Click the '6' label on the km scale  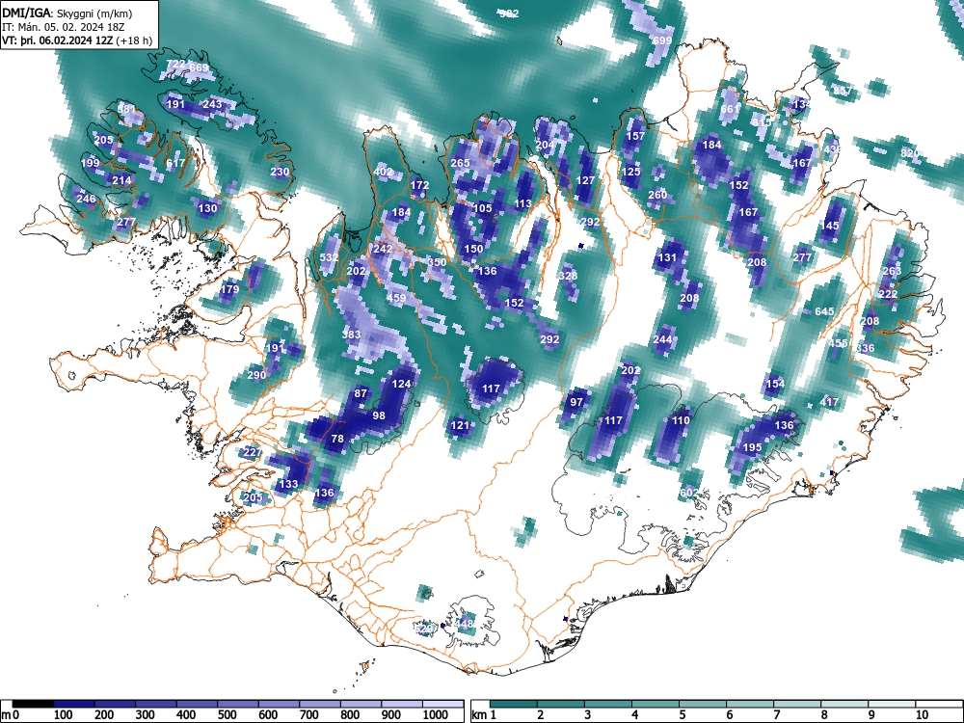pos(729,715)
